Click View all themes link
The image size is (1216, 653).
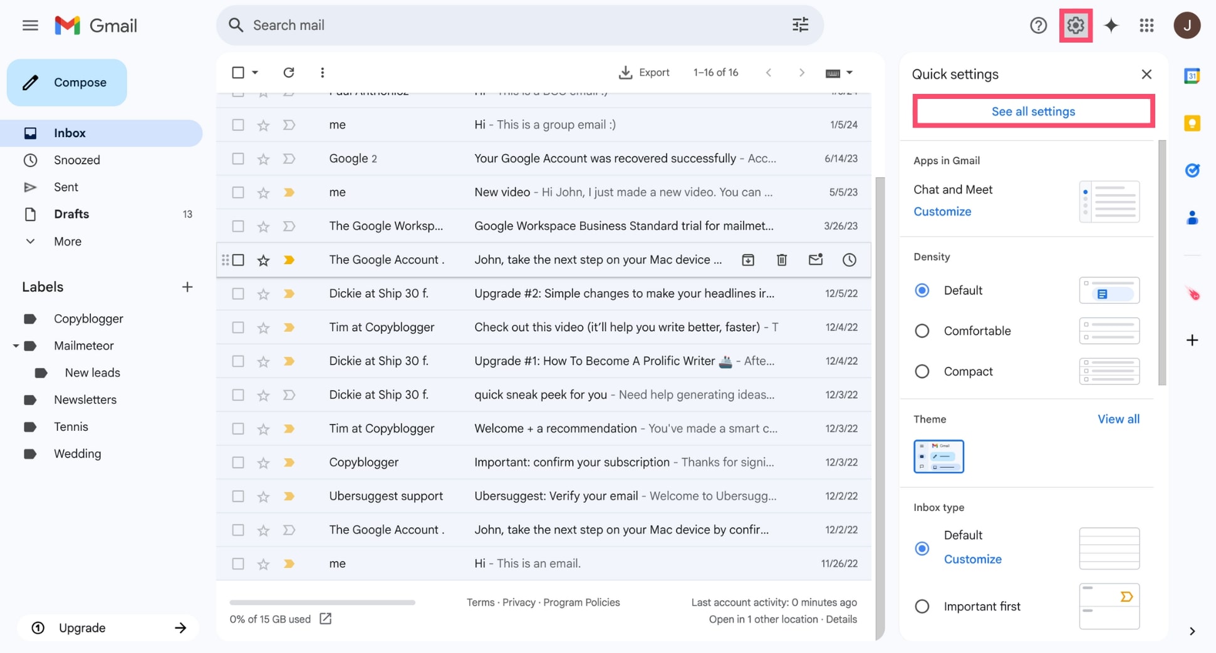pyautogui.click(x=1118, y=419)
